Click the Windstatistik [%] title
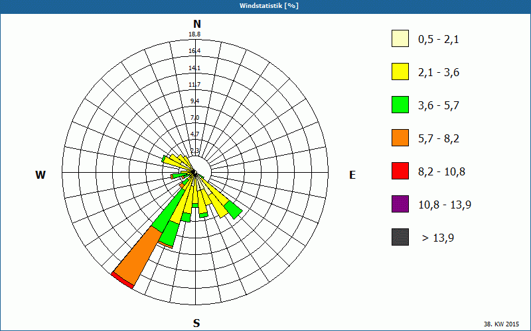531x331 pixels. point(269,6)
